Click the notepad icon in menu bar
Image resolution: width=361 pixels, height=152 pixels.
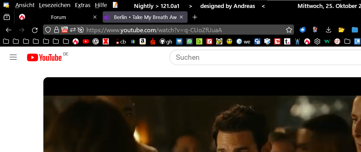coord(115,5)
